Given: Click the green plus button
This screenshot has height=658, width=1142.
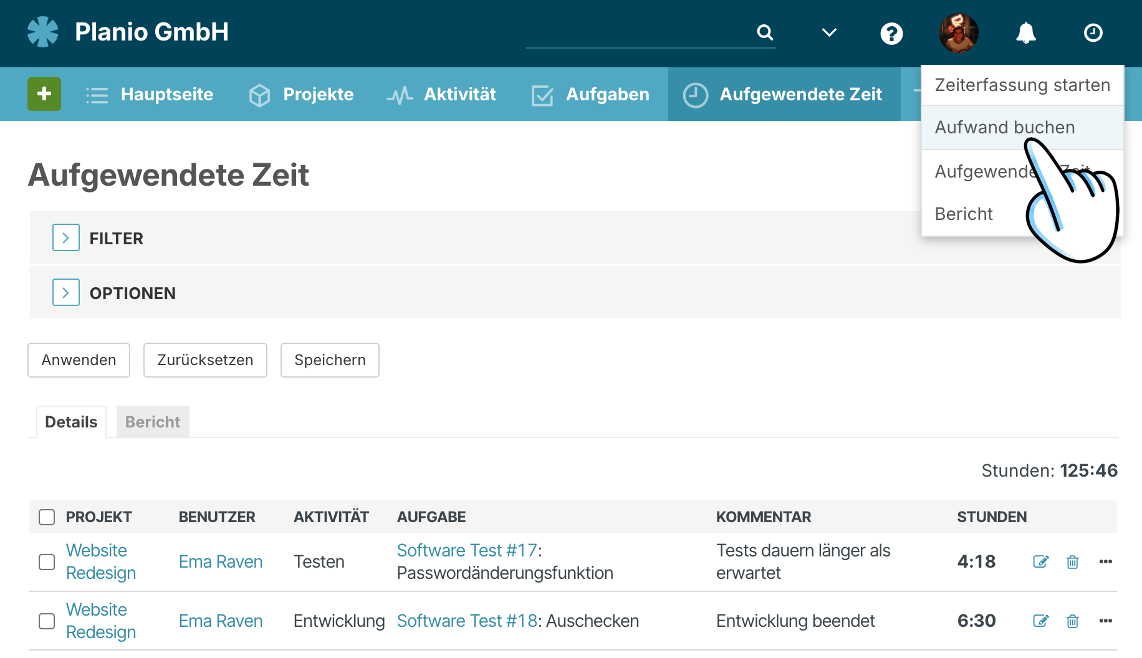Looking at the screenshot, I should (x=44, y=94).
